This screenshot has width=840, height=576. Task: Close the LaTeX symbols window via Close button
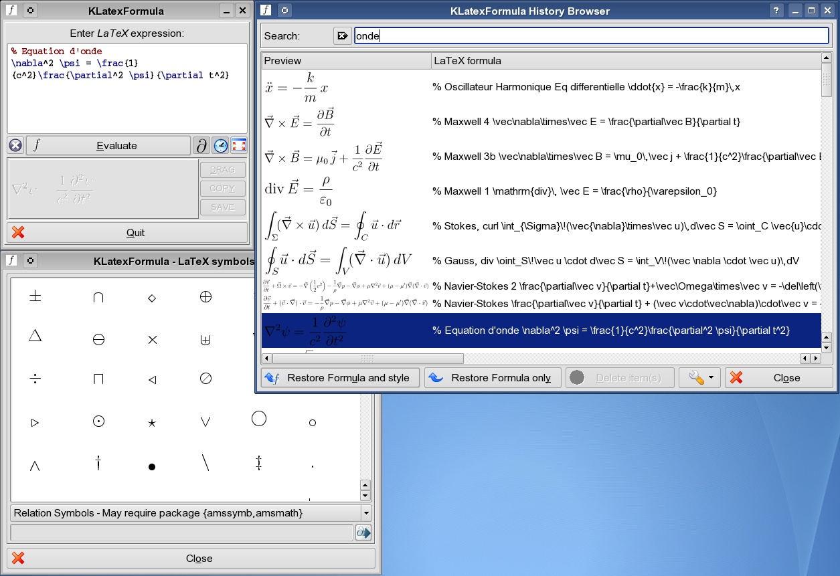(x=191, y=559)
